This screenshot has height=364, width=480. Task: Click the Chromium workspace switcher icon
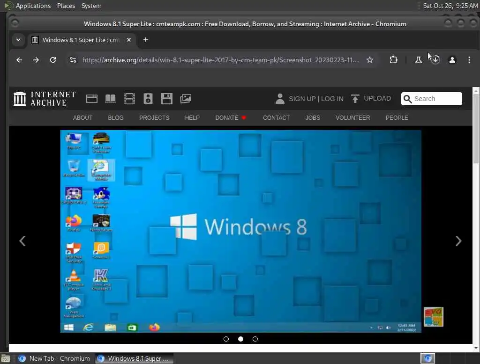427,358
